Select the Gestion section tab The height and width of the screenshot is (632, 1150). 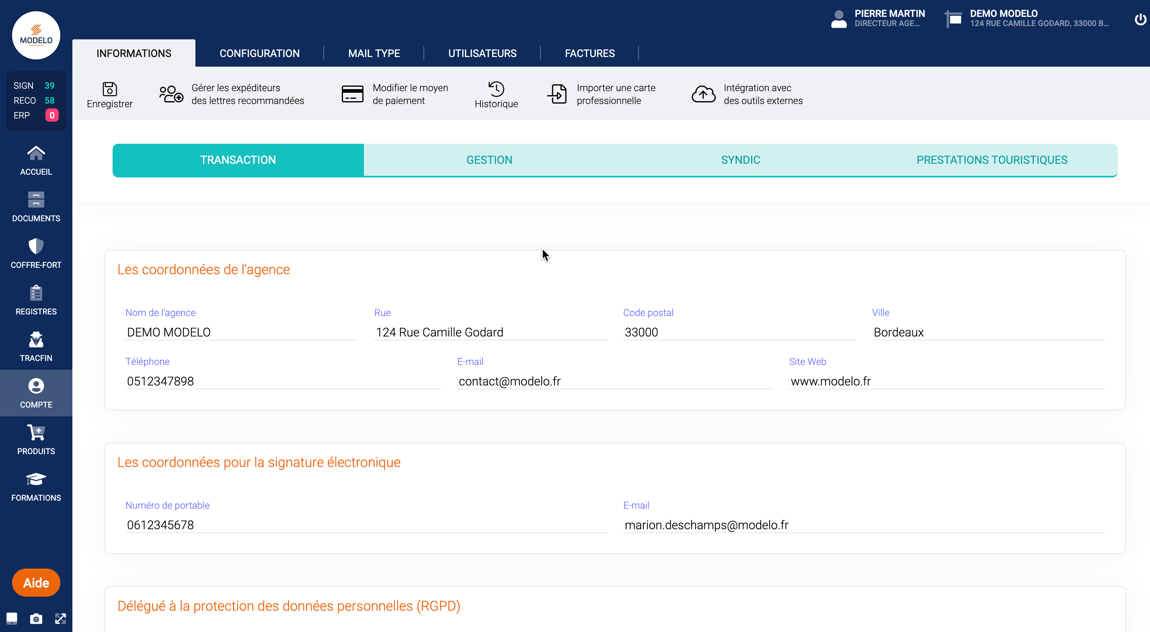coord(489,159)
